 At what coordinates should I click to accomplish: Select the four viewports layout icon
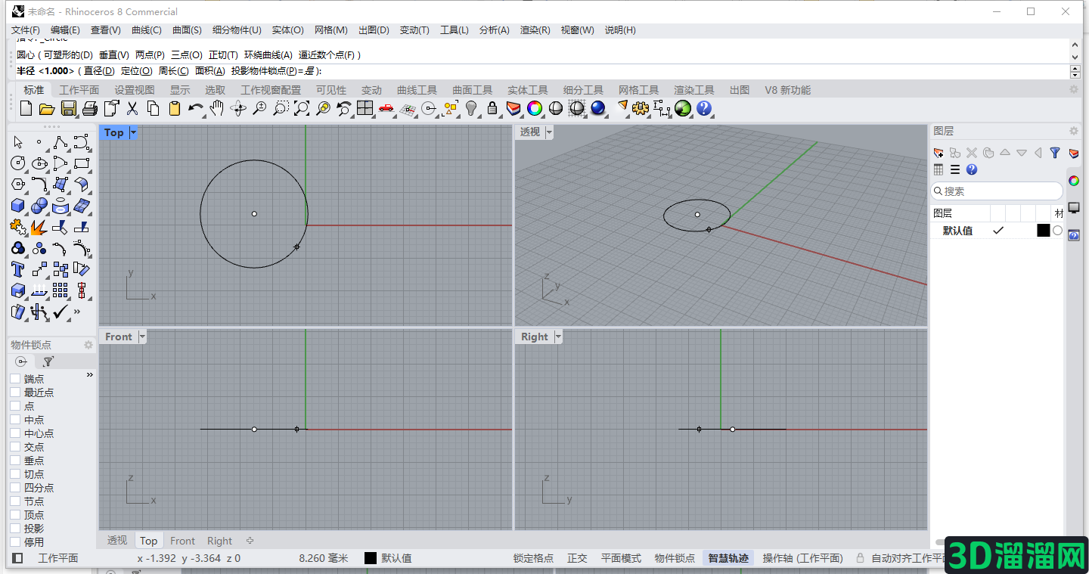click(x=365, y=108)
